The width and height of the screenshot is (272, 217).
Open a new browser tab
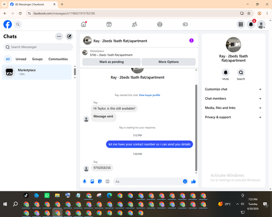(x=62, y=4)
